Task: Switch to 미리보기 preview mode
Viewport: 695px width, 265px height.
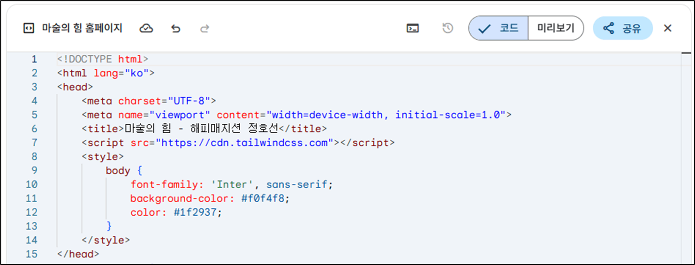Action: (556, 29)
